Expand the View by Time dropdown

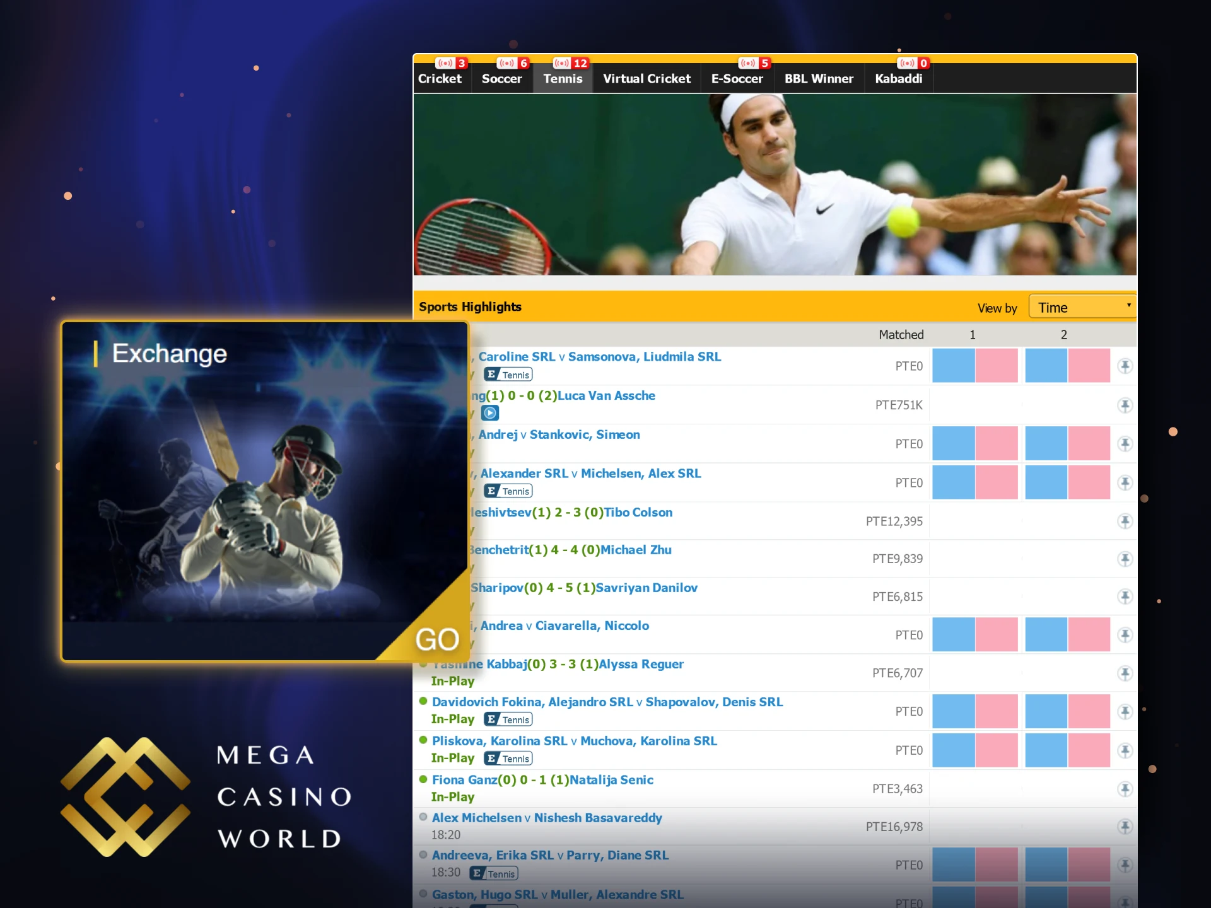click(x=1082, y=307)
